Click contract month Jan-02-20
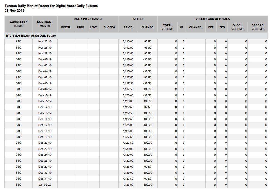Image resolution: width=273 pixels, height=192 pixels. 45,185
